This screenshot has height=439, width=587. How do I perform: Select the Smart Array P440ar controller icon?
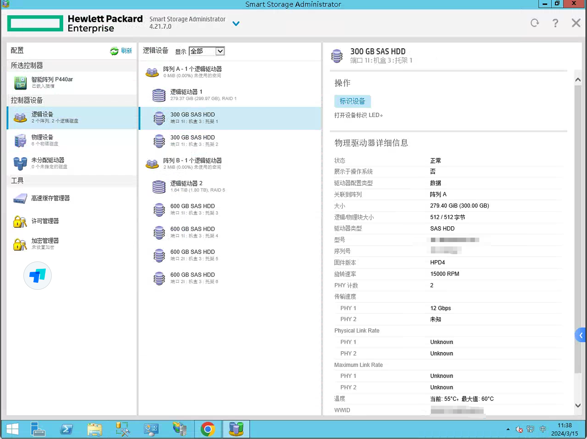[x=21, y=83]
